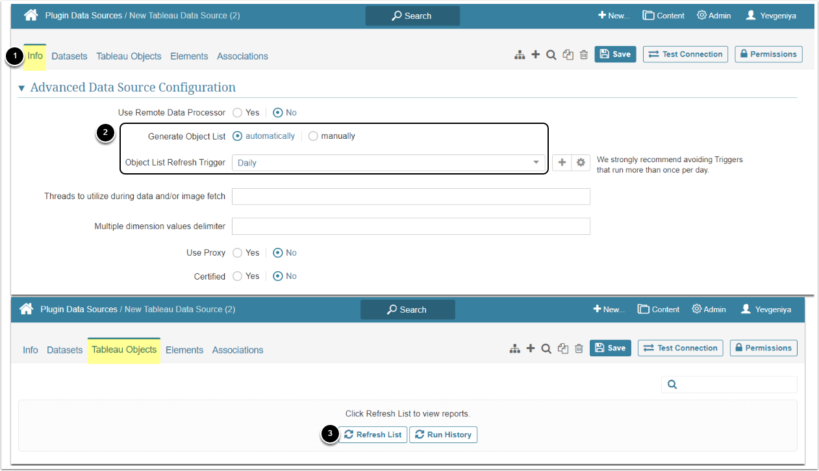Click magnifier icon in bottom window toolbar

[546, 349]
